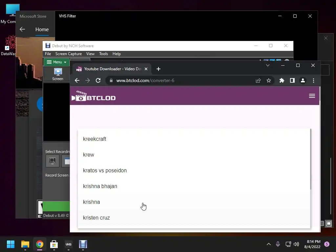This screenshot has width=336, height=252.
Task: Expand the green Debut Menu dropdown
Action: click(x=56, y=62)
